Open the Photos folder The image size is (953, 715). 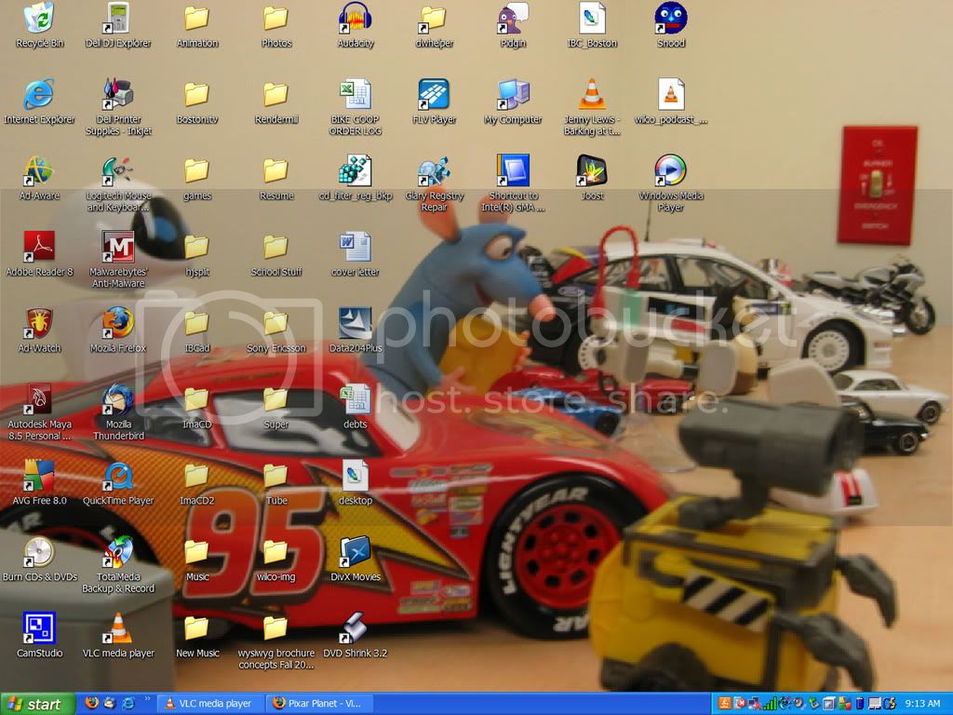tap(275, 19)
